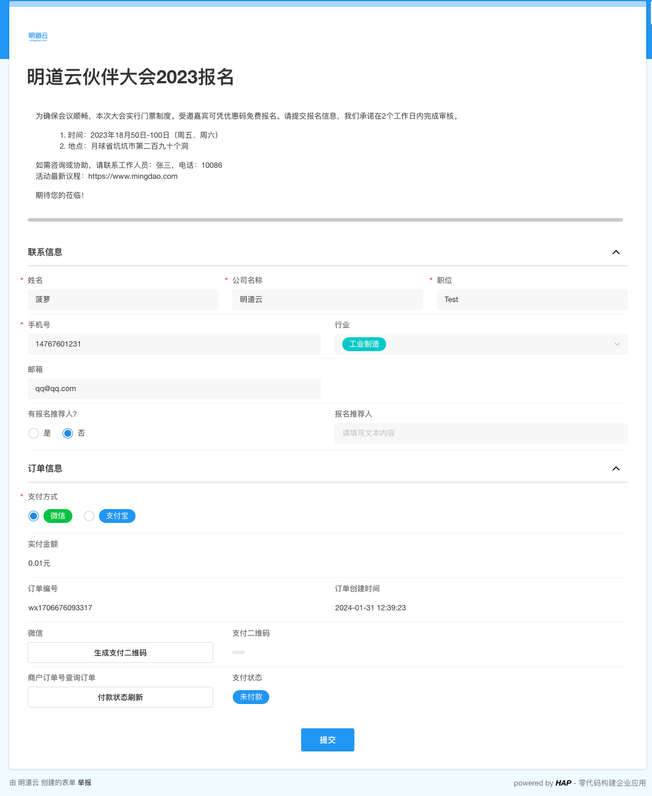Click the 订单信息 section heading
The image size is (652, 796).
pyautogui.click(x=45, y=469)
